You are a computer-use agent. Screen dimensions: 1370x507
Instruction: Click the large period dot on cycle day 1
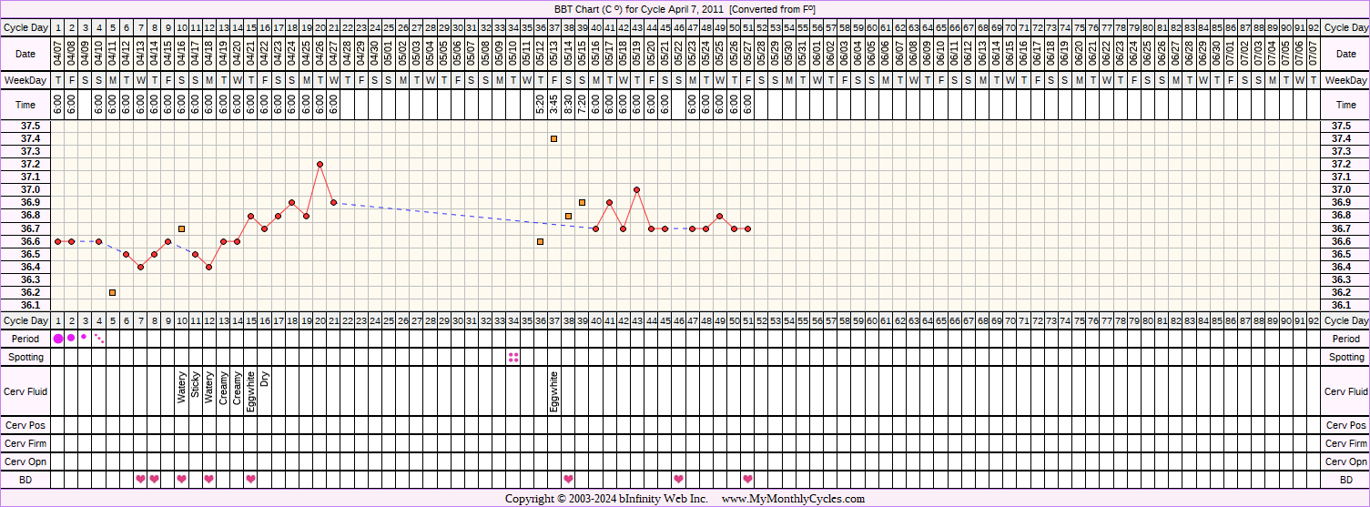58,339
